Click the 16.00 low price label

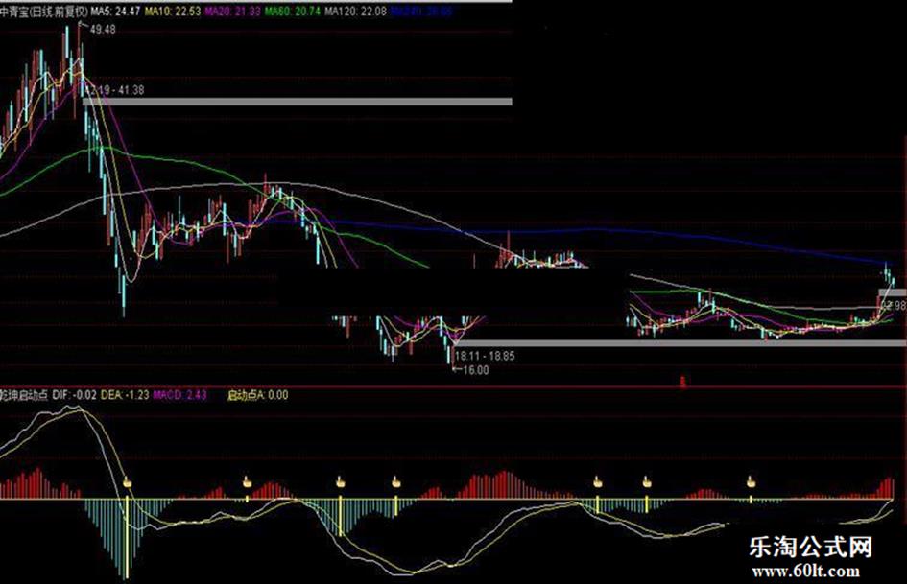[475, 371]
